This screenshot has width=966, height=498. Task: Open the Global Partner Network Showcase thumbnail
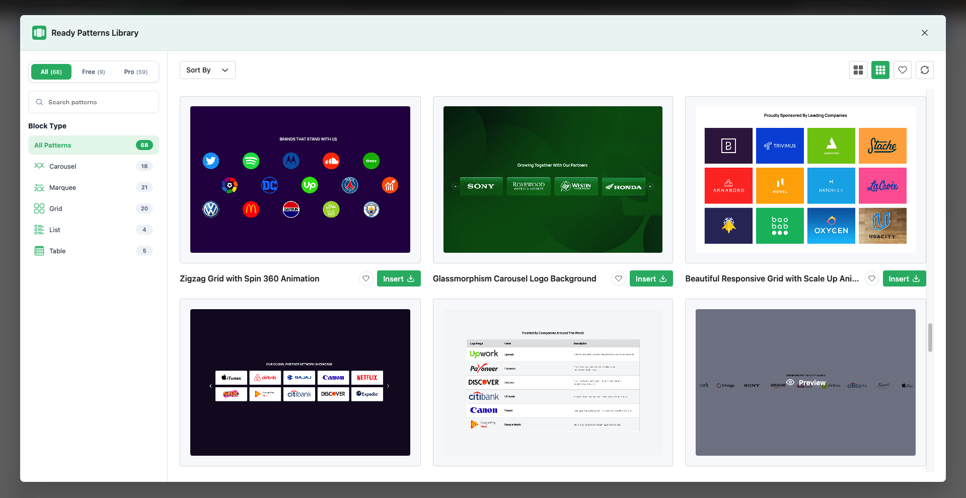(300, 382)
